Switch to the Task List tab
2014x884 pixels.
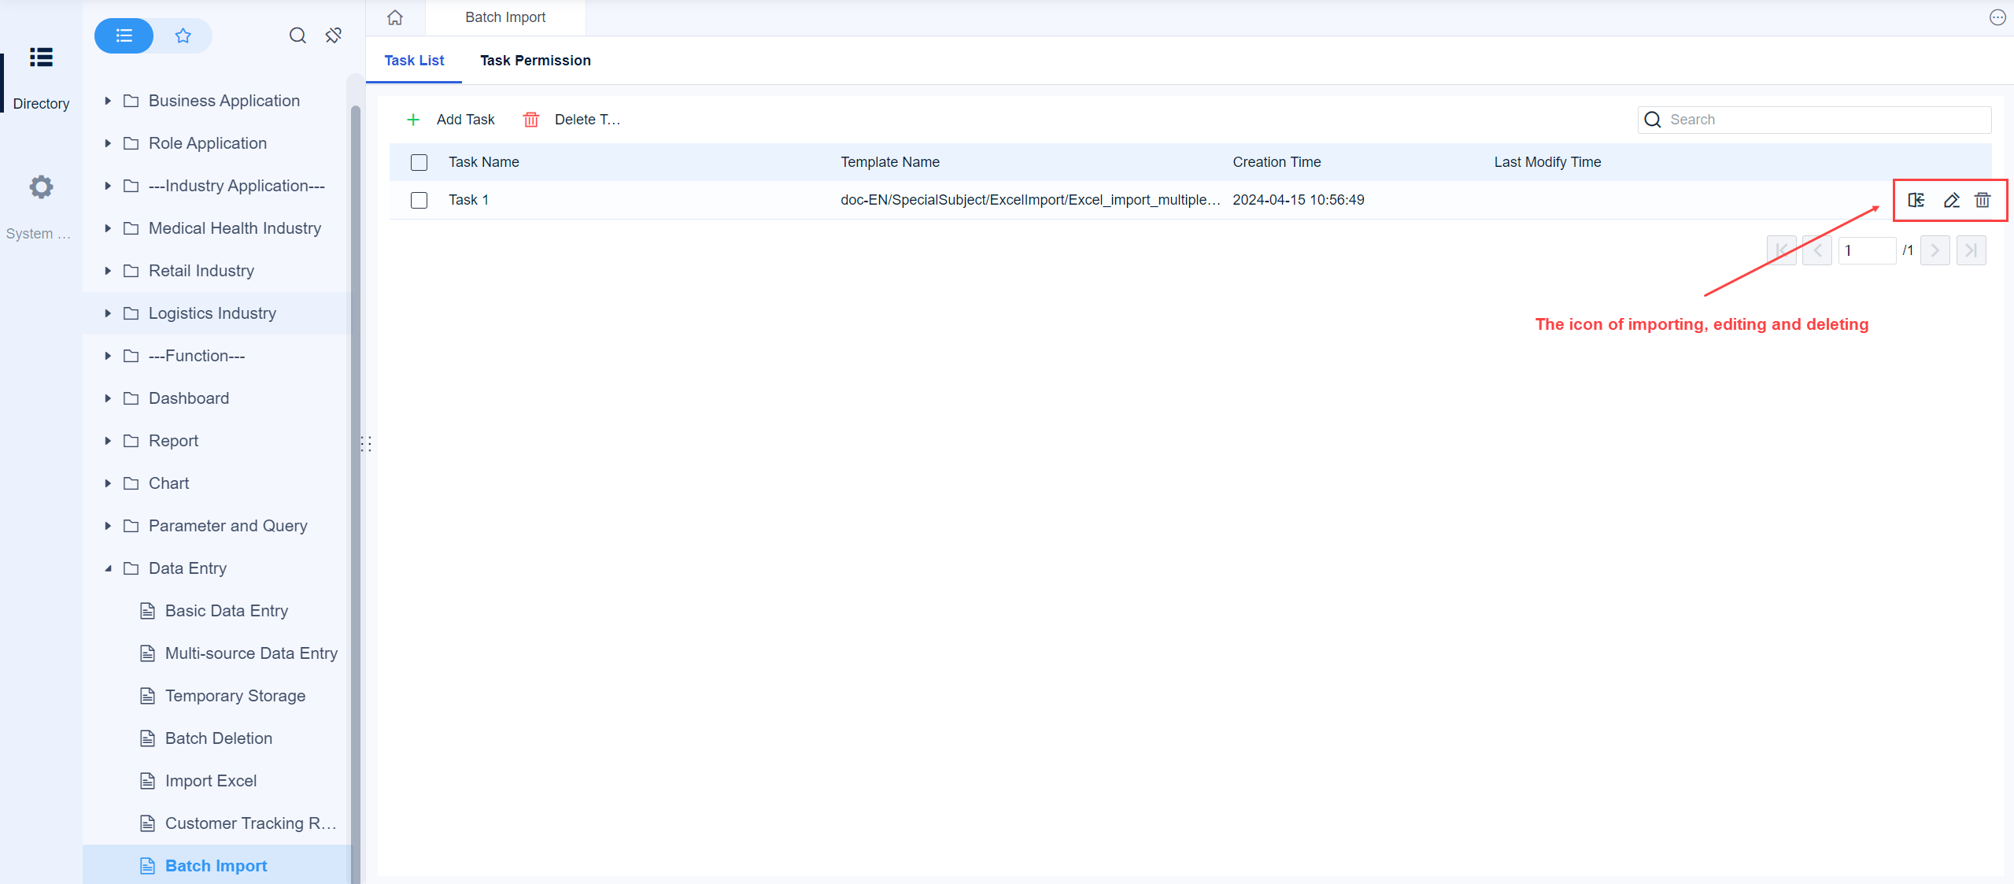414,61
